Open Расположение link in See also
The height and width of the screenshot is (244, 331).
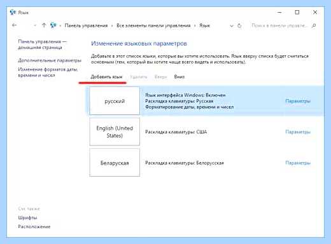point(34,227)
